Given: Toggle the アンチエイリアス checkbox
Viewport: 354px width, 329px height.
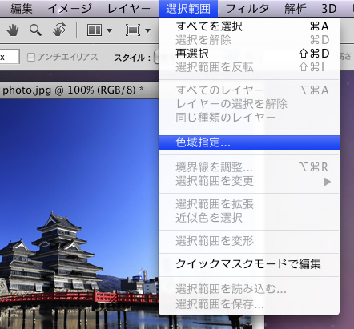Looking at the screenshot, I should (31, 57).
